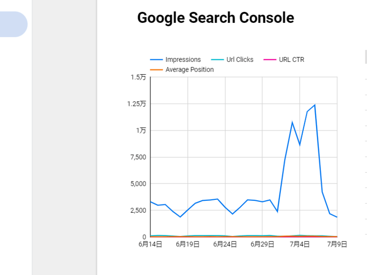Click the orange Average Position legend swatch
This screenshot has width=367, height=275.
[x=156, y=70]
